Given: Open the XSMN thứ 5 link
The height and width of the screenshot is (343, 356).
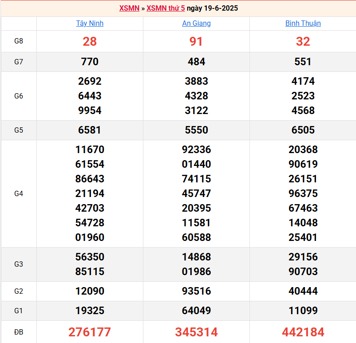Looking at the screenshot, I should pyautogui.click(x=166, y=8).
